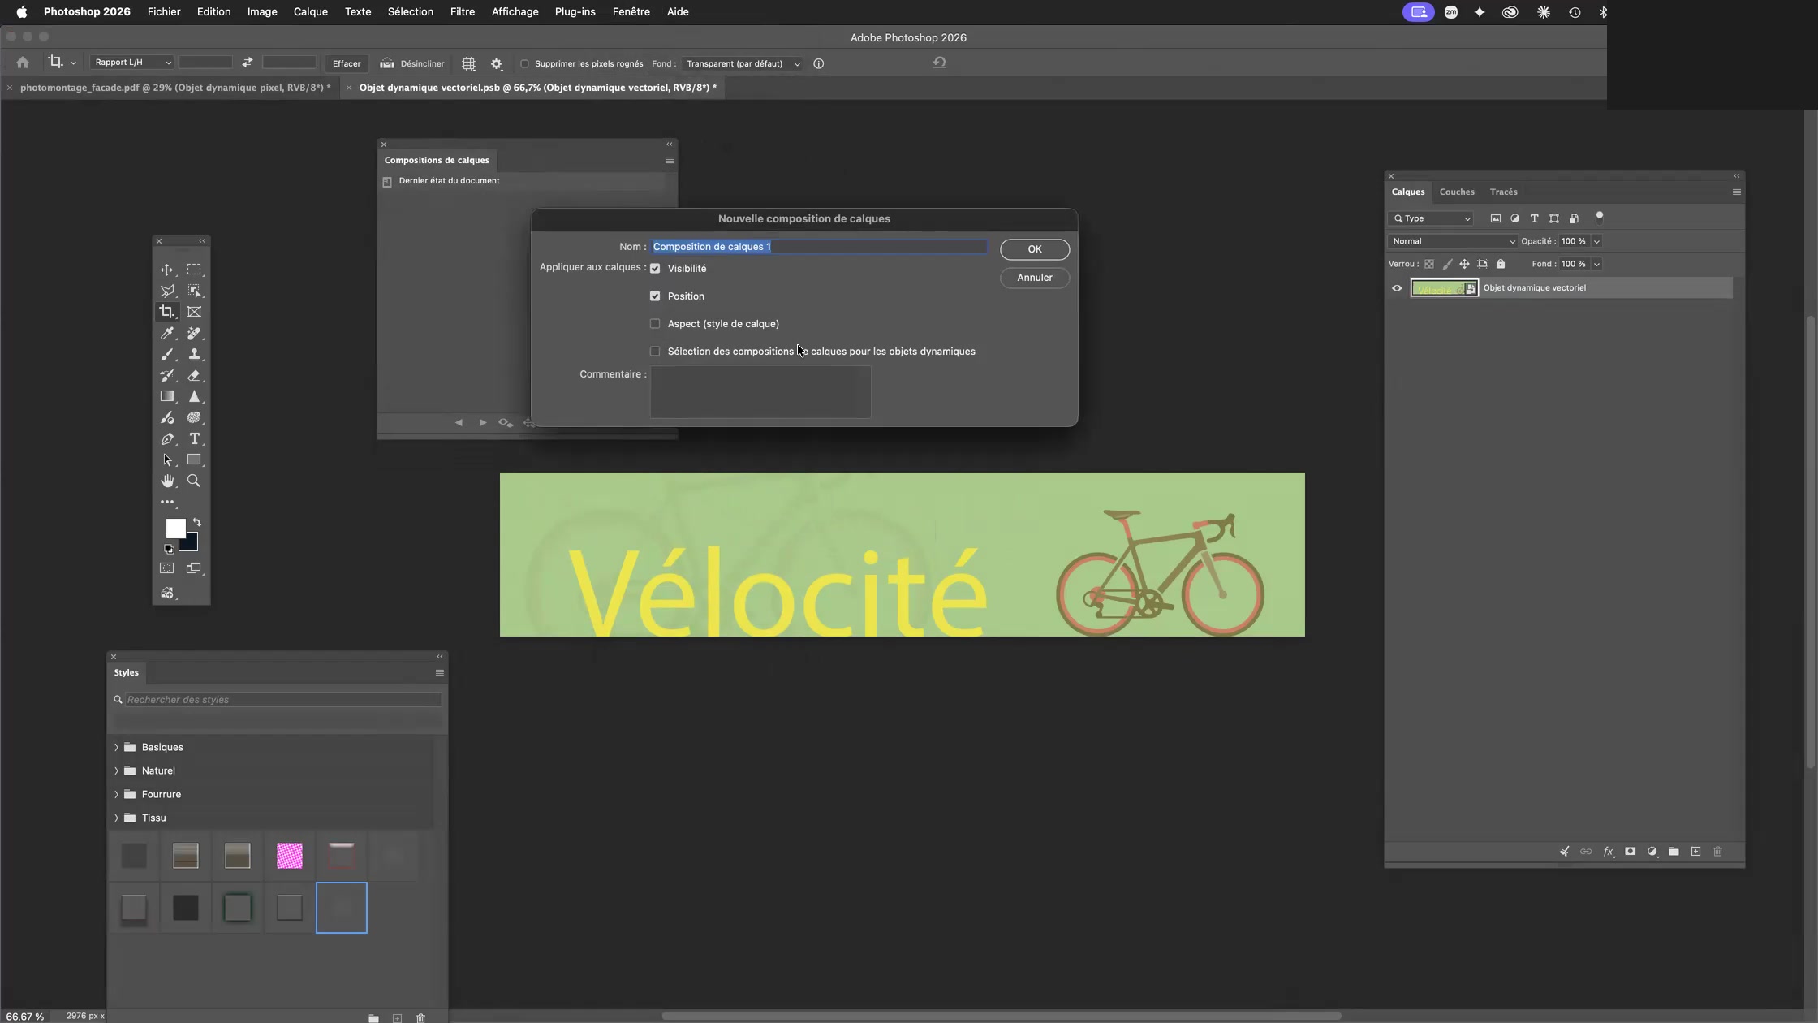Uncheck the Visibilité checkbox
Viewport: 1818px width, 1023px height.
point(655,269)
